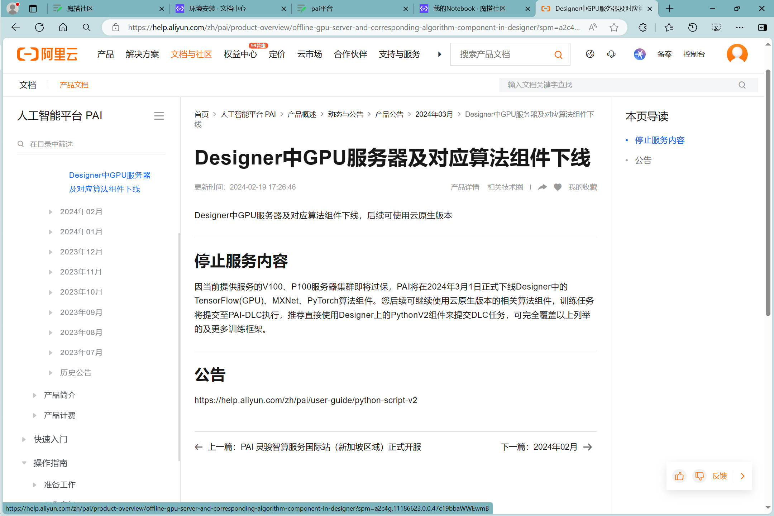Open the 文档与社区 header menu
This screenshot has width=774, height=516.
pyautogui.click(x=191, y=54)
